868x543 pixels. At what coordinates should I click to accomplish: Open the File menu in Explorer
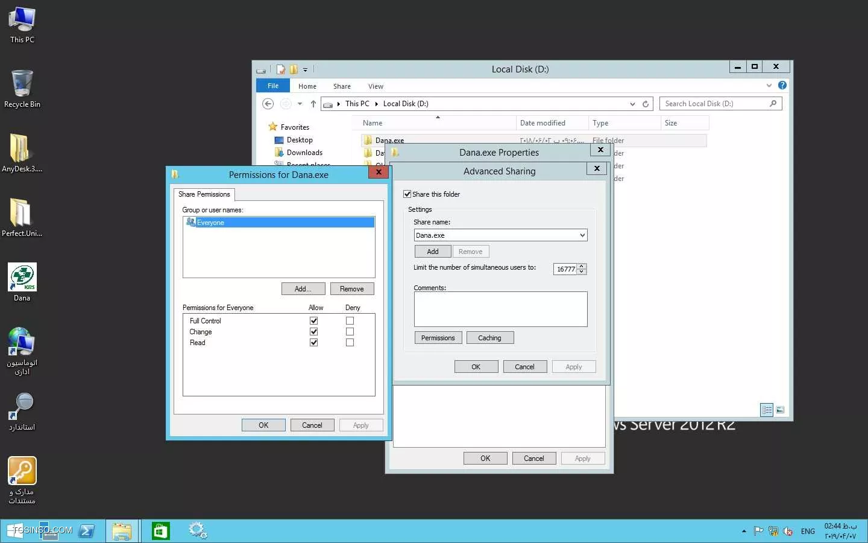pos(273,86)
